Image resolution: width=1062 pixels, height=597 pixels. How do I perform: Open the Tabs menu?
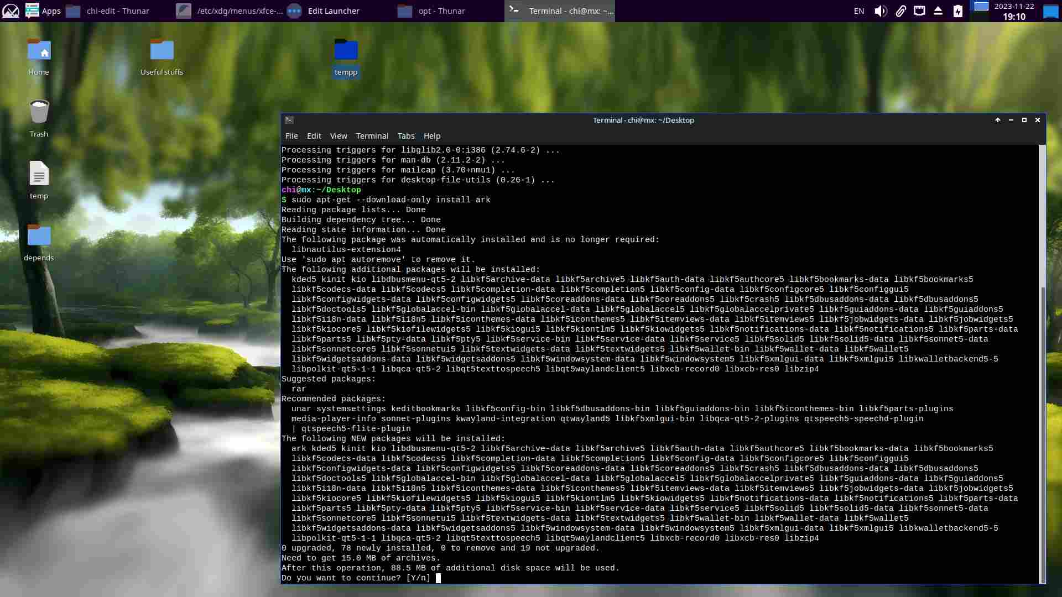[405, 136]
